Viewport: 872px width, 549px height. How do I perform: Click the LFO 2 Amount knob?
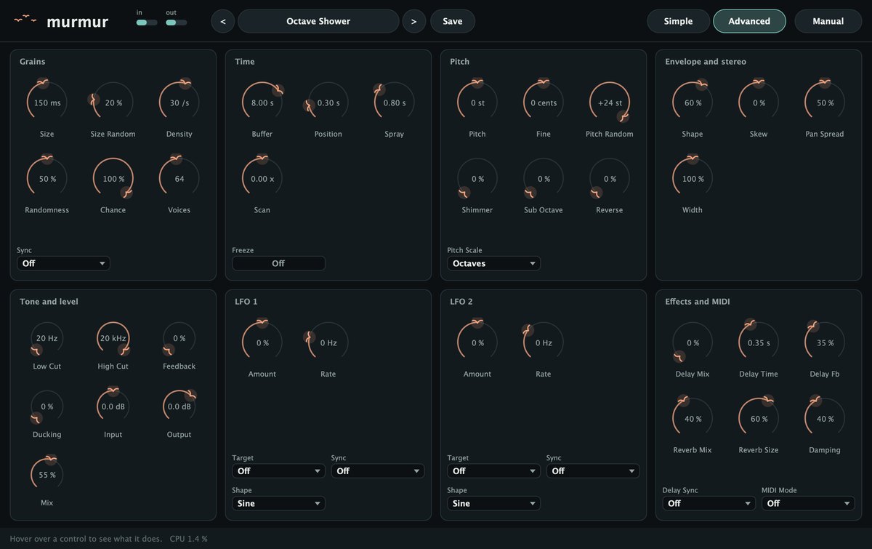click(477, 342)
